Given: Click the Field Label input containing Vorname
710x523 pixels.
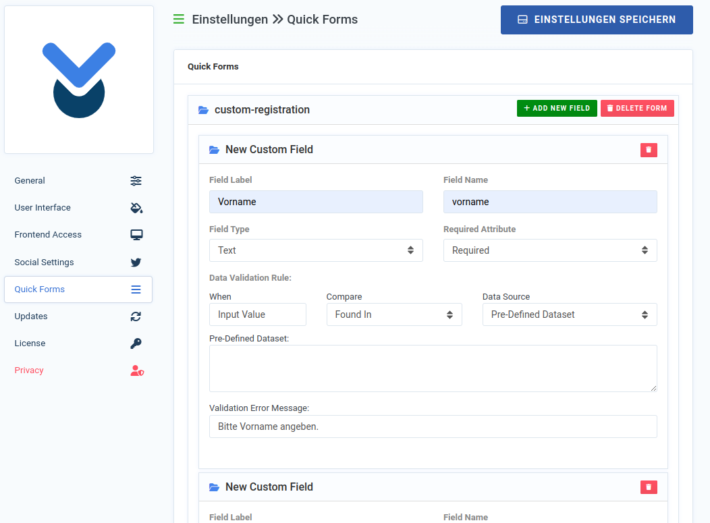Looking at the screenshot, I should pyautogui.click(x=316, y=202).
